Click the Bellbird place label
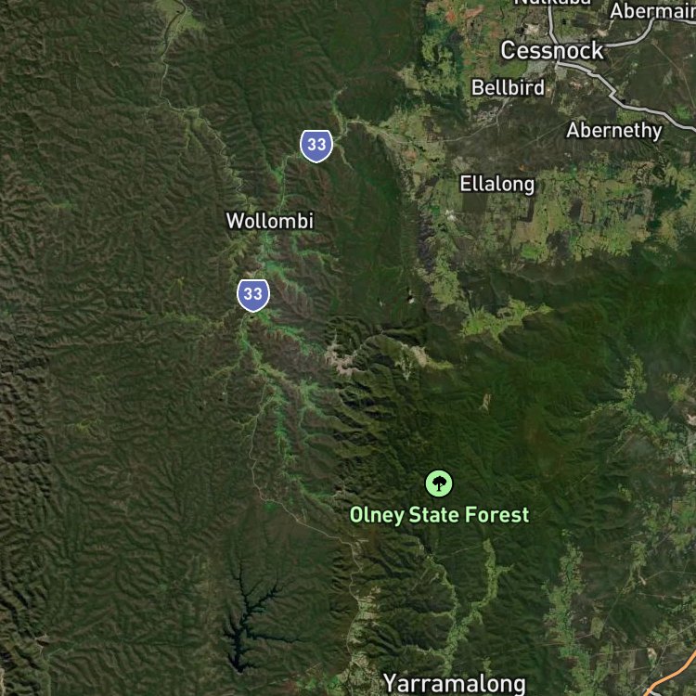The height and width of the screenshot is (696, 696). coord(508,87)
